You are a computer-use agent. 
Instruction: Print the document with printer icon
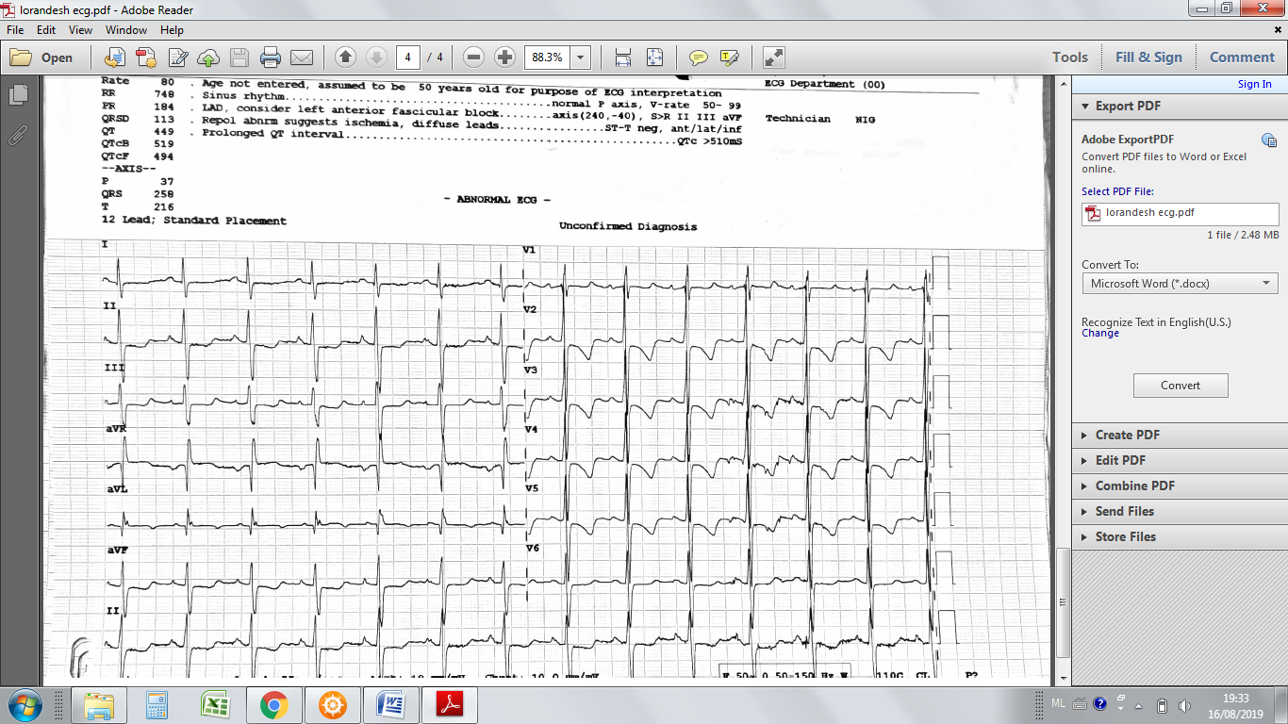271,58
